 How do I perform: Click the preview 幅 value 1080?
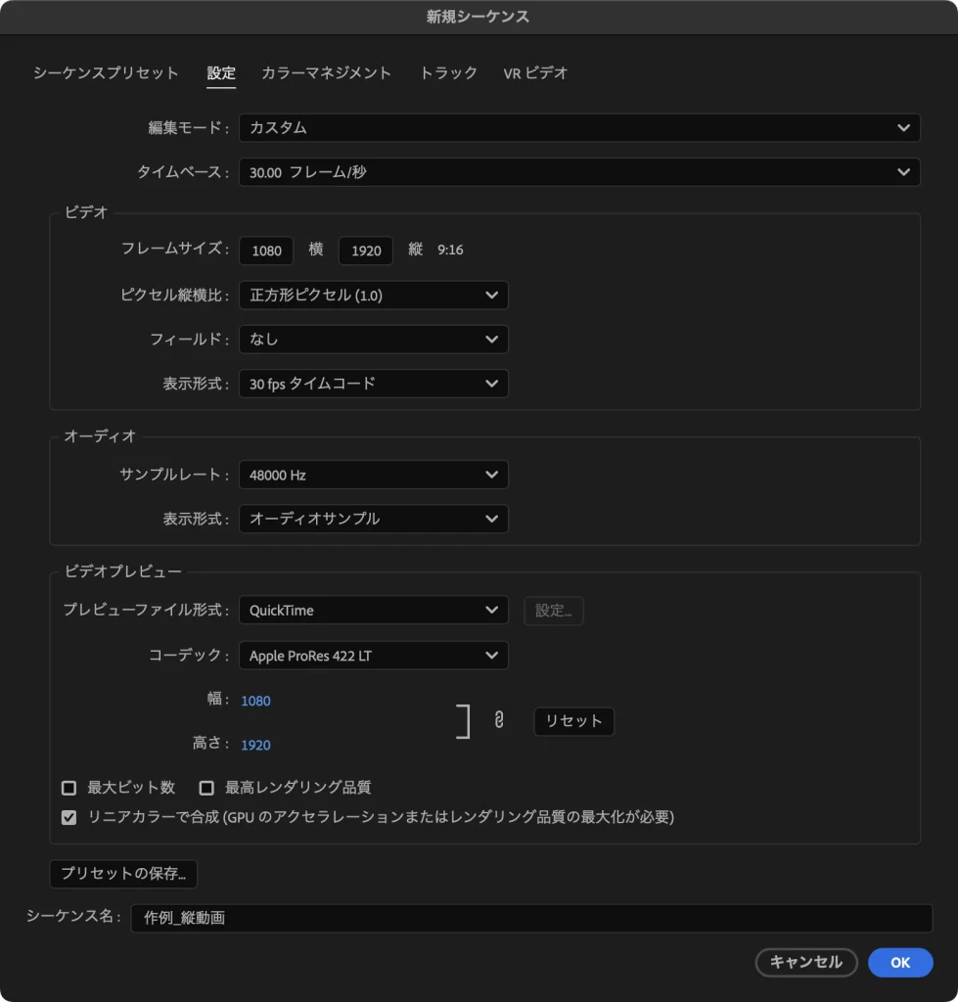255,701
